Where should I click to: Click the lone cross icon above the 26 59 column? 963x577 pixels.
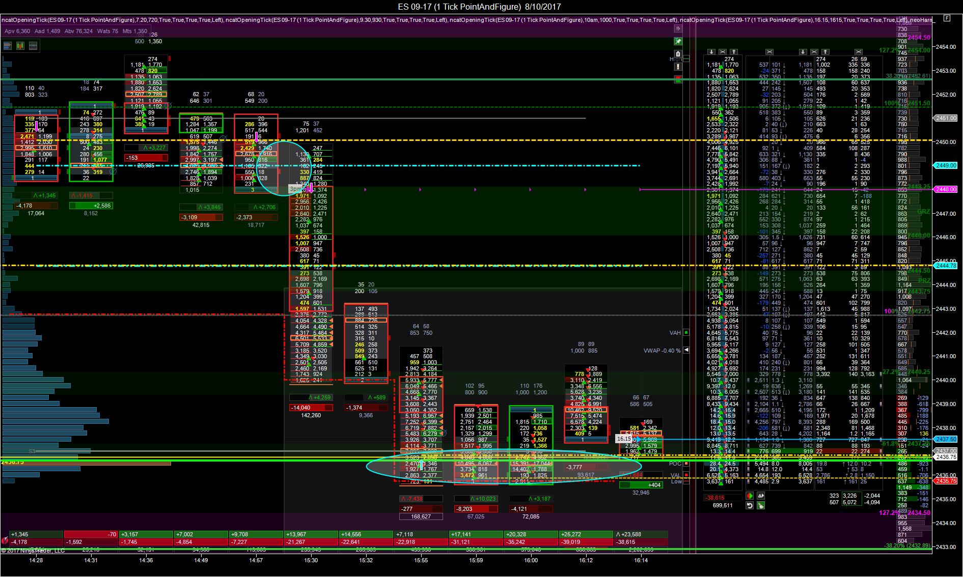[859, 52]
